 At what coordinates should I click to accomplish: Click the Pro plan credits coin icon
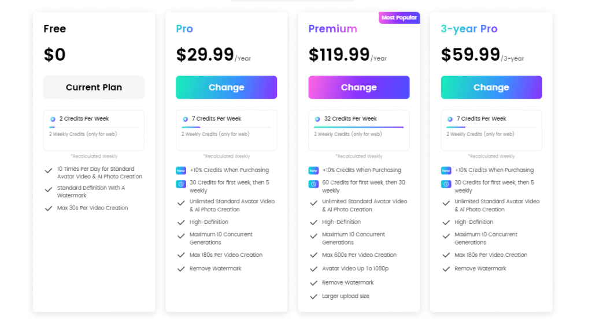click(185, 119)
